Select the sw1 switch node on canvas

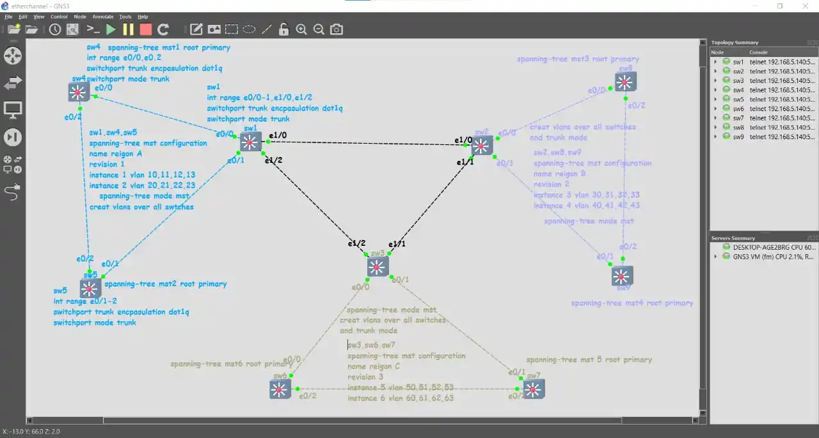point(251,142)
